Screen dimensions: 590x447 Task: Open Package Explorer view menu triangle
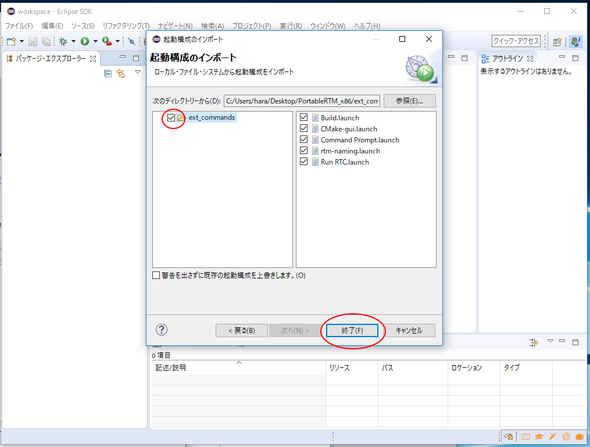(138, 72)
